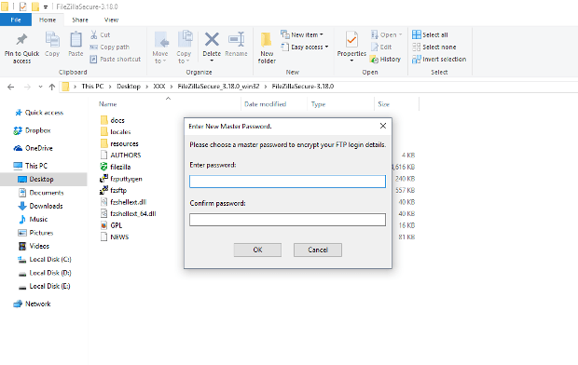
Task: Expand the Easy access dropdown
Action: tap(305, 47)
